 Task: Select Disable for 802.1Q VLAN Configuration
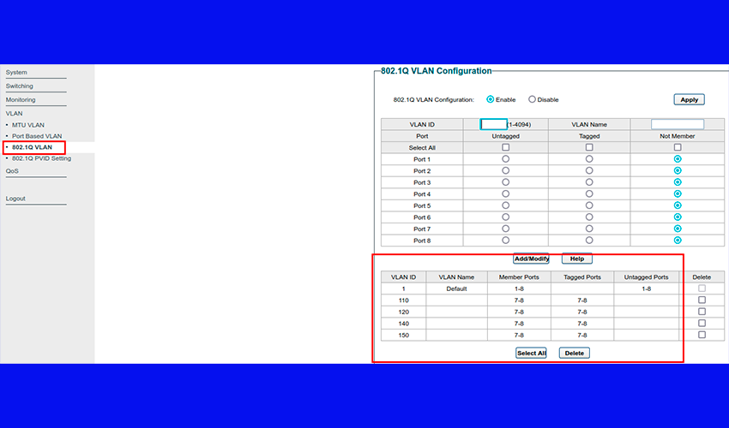(532, 99)
